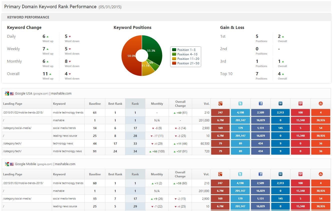Click the Twitter icon in the Google Mobile table
Screen dimensions: 333x211
[240, 174]
